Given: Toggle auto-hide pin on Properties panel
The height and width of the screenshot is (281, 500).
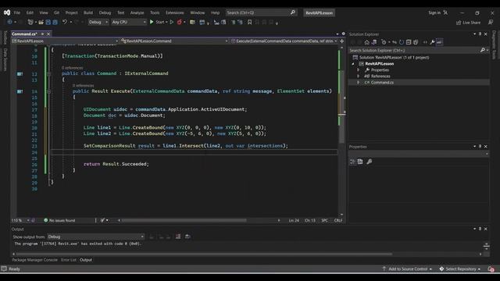Looking at the screenshot, I should [x=480, y=147].
